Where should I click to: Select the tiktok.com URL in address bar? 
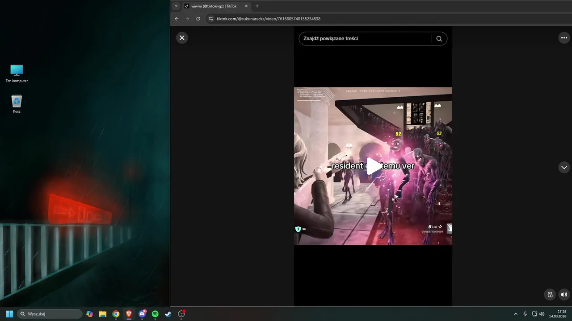tap(269, 19)
